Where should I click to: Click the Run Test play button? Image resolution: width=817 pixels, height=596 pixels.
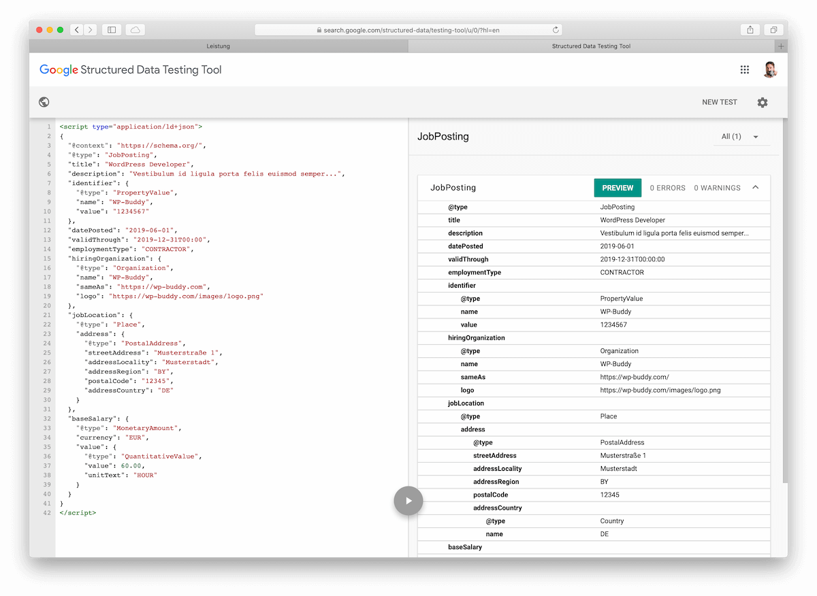(x=408, y=501)
